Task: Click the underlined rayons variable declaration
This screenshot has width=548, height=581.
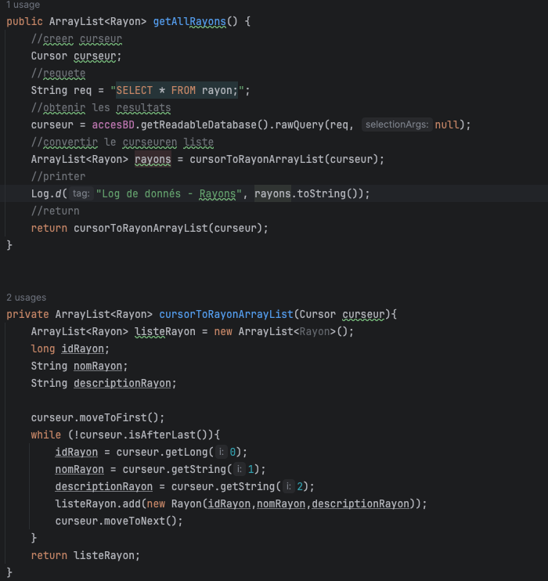Action: (x=153, y=159)
